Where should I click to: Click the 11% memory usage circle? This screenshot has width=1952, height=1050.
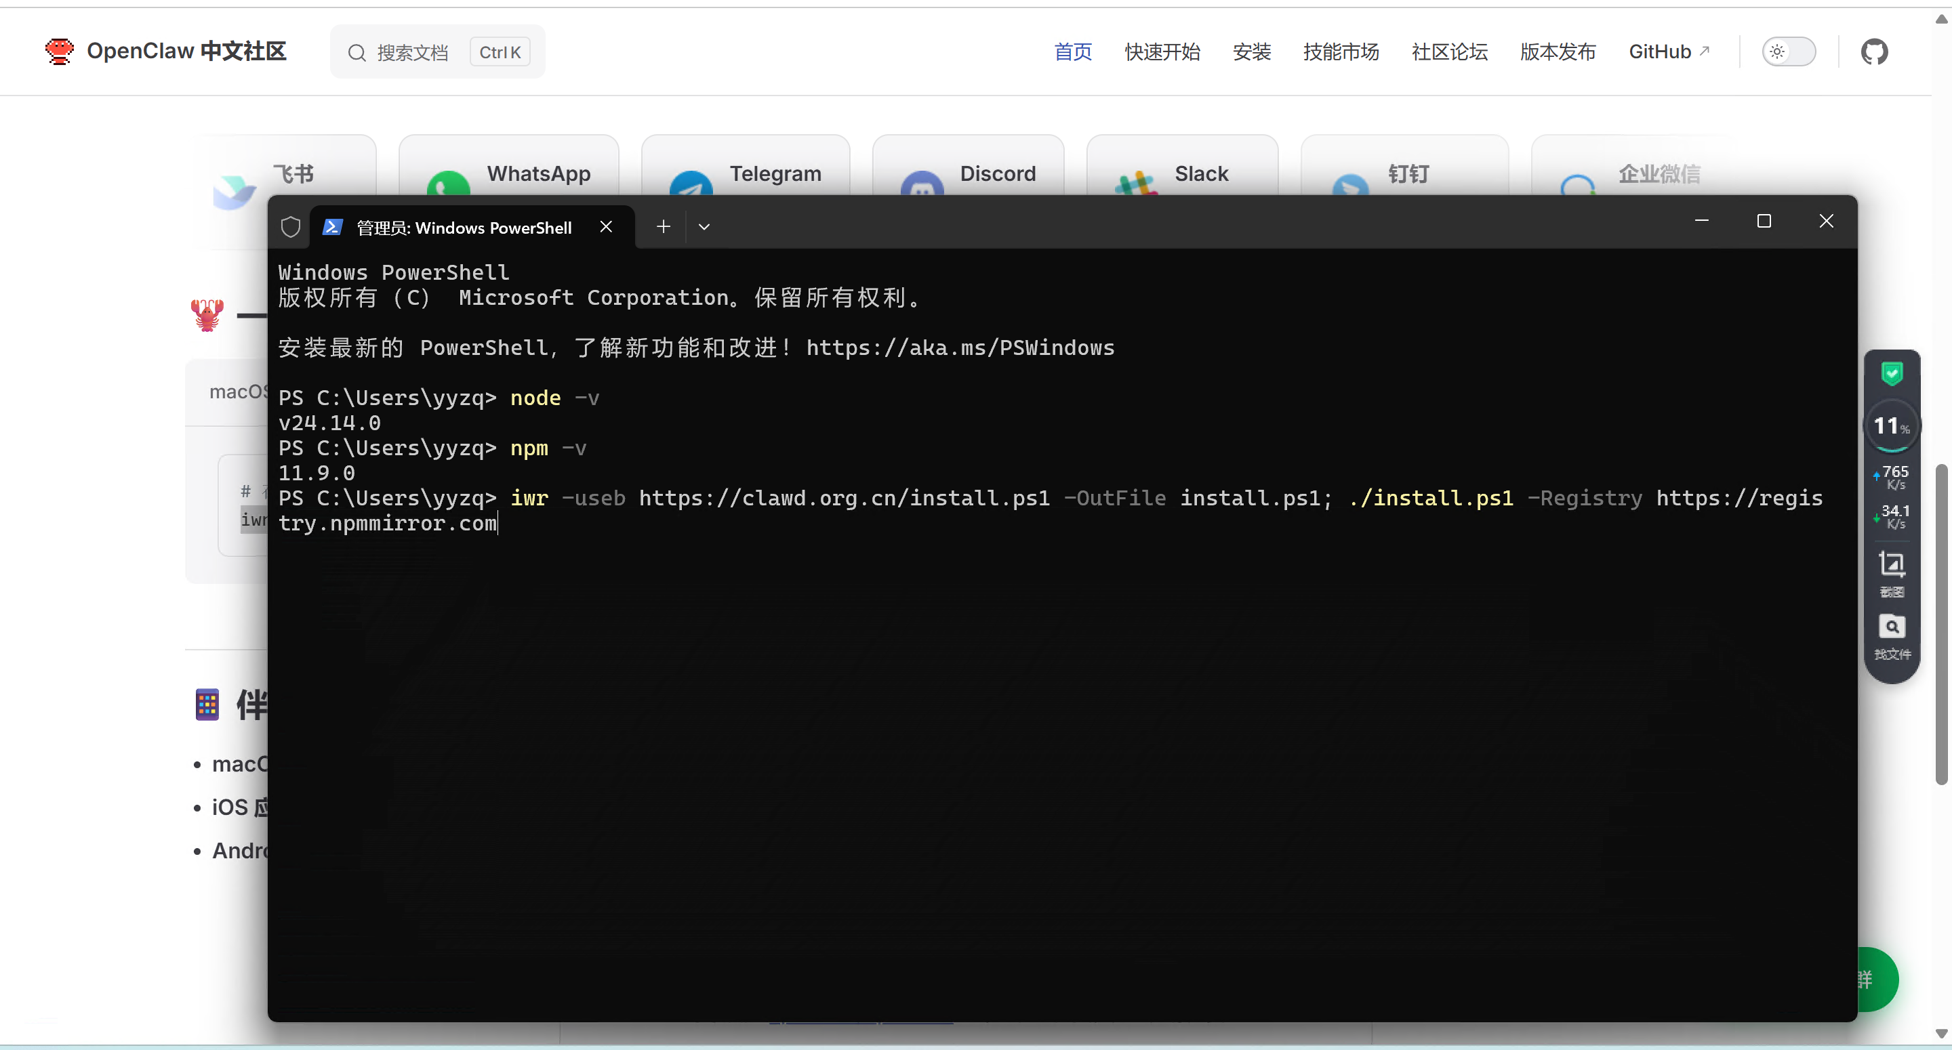[x=1892, y=425]
